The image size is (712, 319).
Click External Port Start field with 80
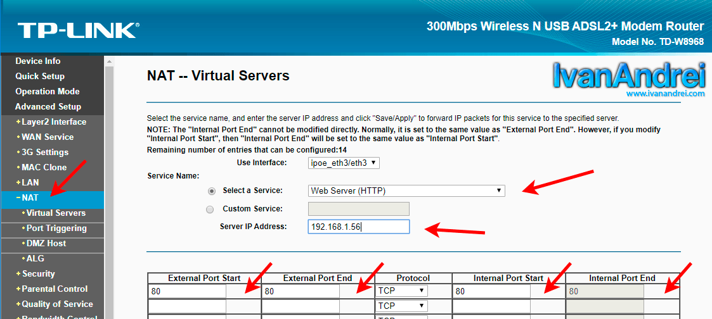[x=187, y=291]
